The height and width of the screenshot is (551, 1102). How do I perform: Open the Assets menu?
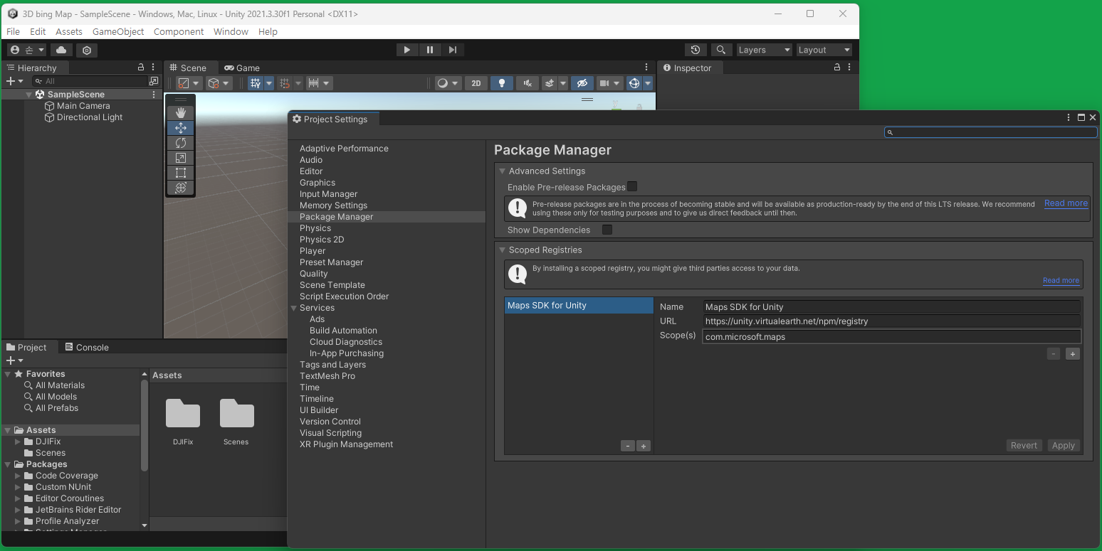(69, 31)
